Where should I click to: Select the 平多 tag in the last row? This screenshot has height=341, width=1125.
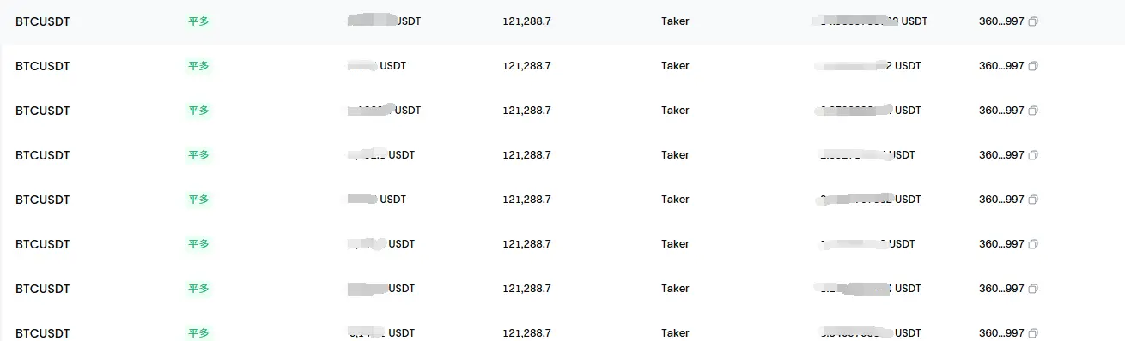(198, 333)
